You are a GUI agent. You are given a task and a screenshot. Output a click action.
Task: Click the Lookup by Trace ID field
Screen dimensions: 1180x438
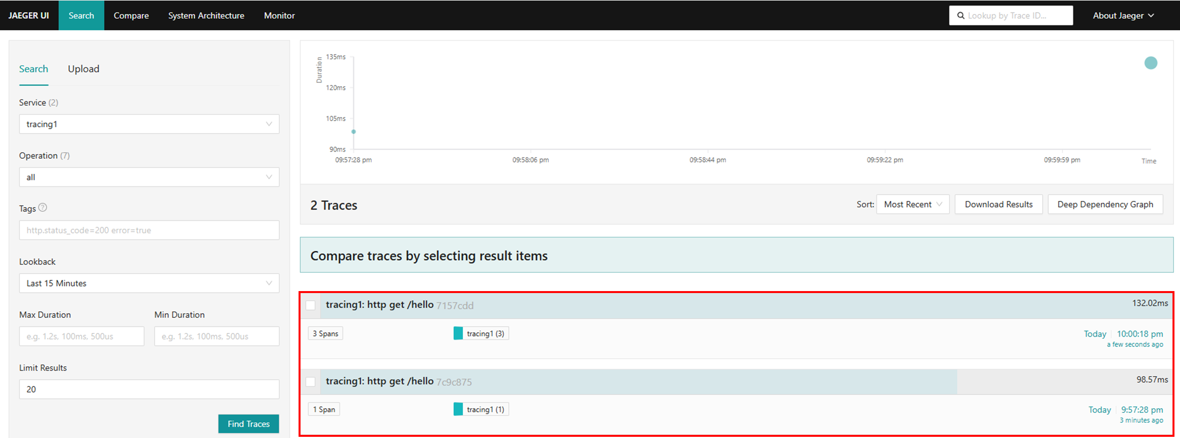1011,15
